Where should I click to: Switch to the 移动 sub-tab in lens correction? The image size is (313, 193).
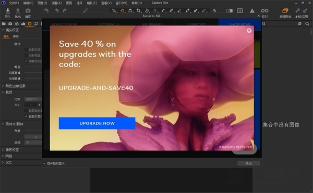(16, 36)
